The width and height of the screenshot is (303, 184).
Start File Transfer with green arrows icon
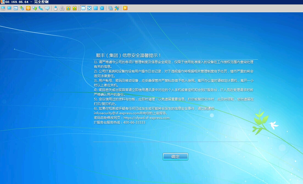pyautogui.click(x=22, y=8)
